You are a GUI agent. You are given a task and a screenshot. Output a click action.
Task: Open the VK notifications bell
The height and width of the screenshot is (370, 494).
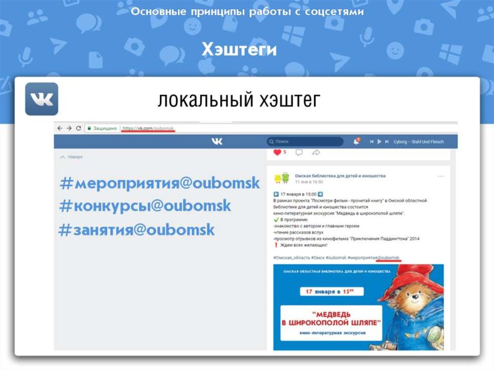356,141
